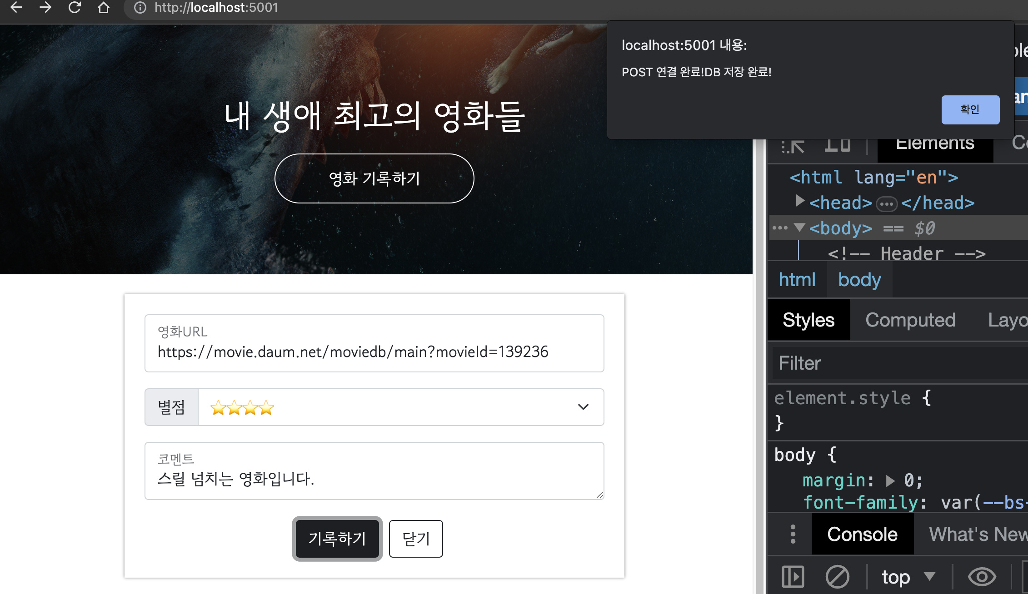1028x594 pixels.
Task: Show console sidebar icon
Action: pyautogui.click(x=793, y=577)
